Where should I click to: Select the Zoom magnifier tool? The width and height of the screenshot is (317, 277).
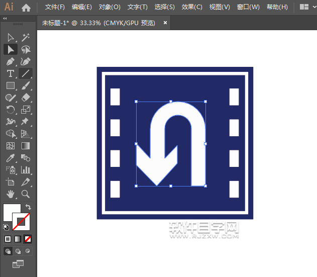[x=26, y=194]
